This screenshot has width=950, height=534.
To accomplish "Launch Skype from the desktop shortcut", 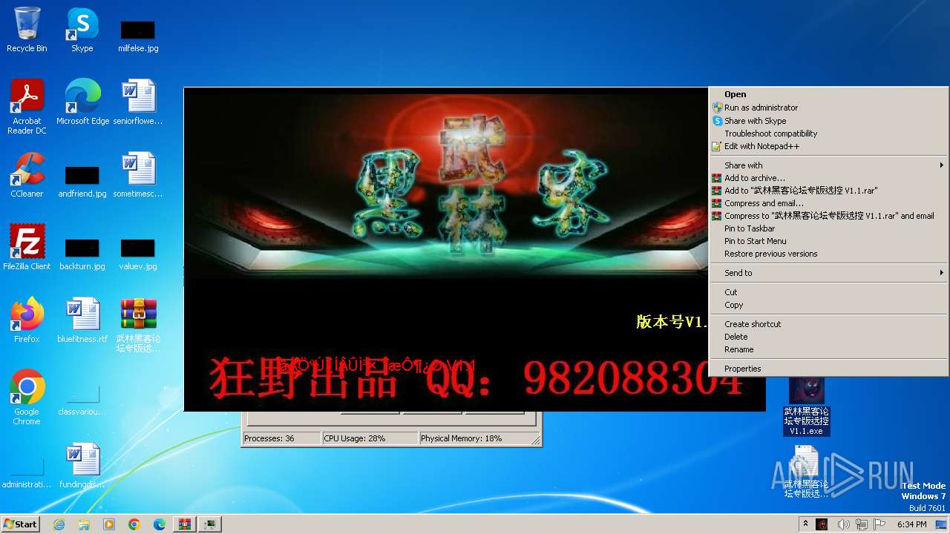I will click(82, 30).
